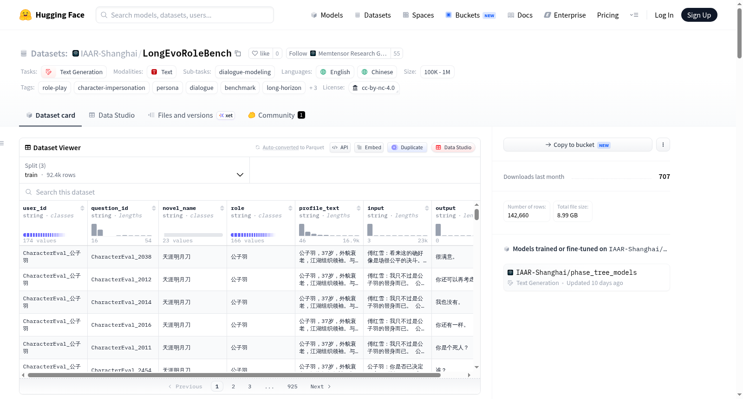Filter by the Chinese language tag
The image size is (743, 399).
pos(377,72)
